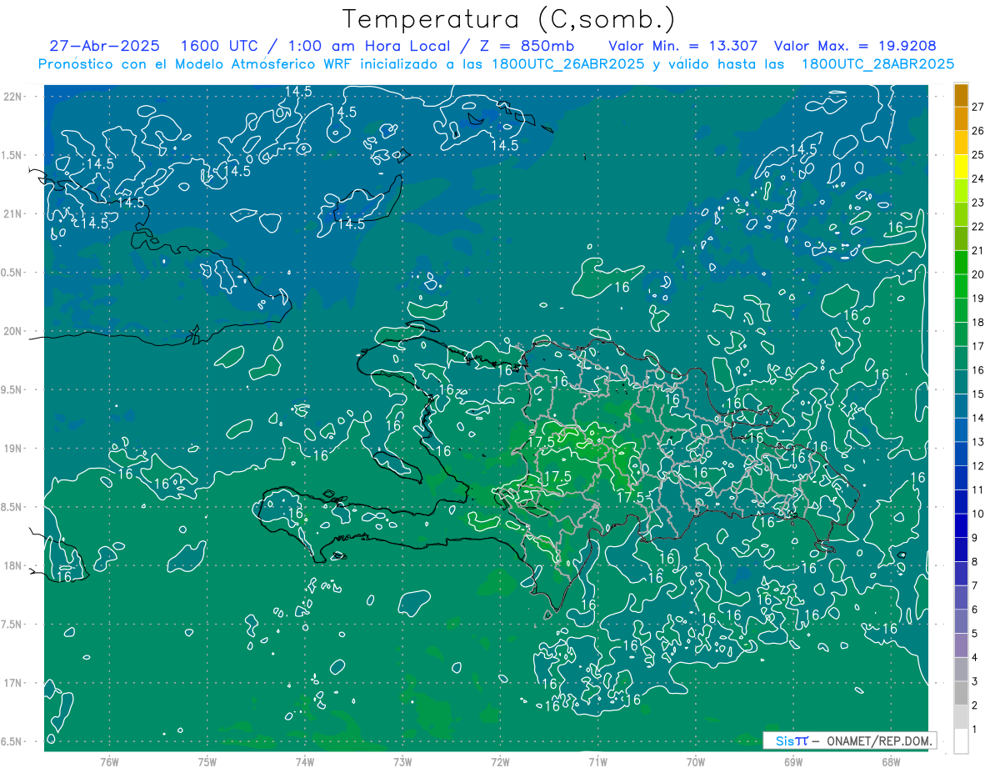Click the "19N" latitude label
Screen dimensions: 1000x773
12,449
